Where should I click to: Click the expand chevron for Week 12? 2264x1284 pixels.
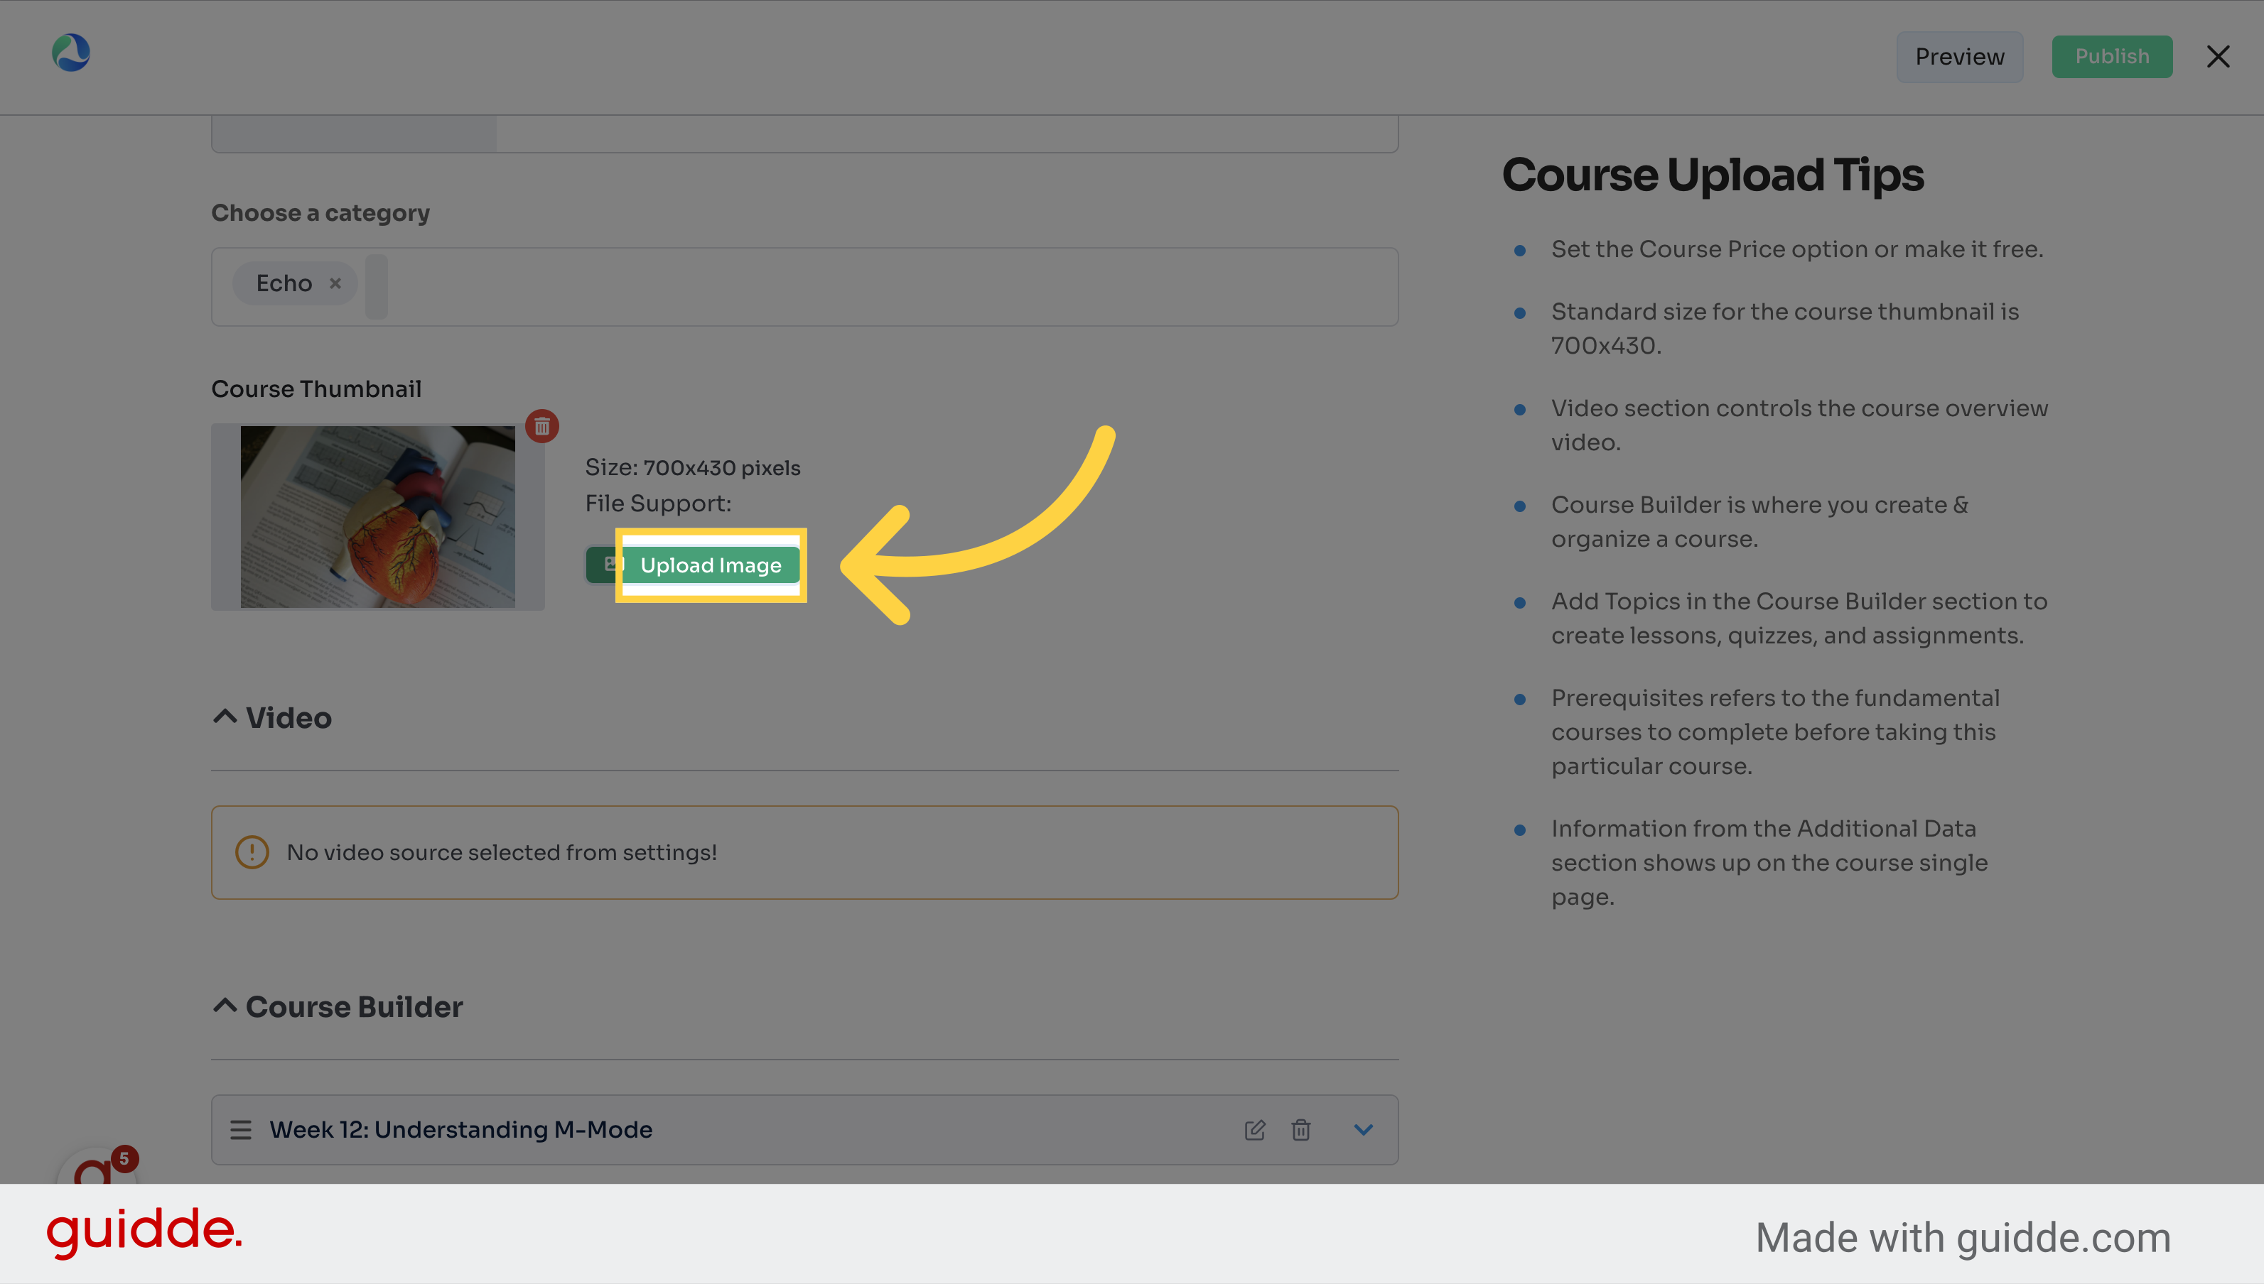tap(1362, 1130)
